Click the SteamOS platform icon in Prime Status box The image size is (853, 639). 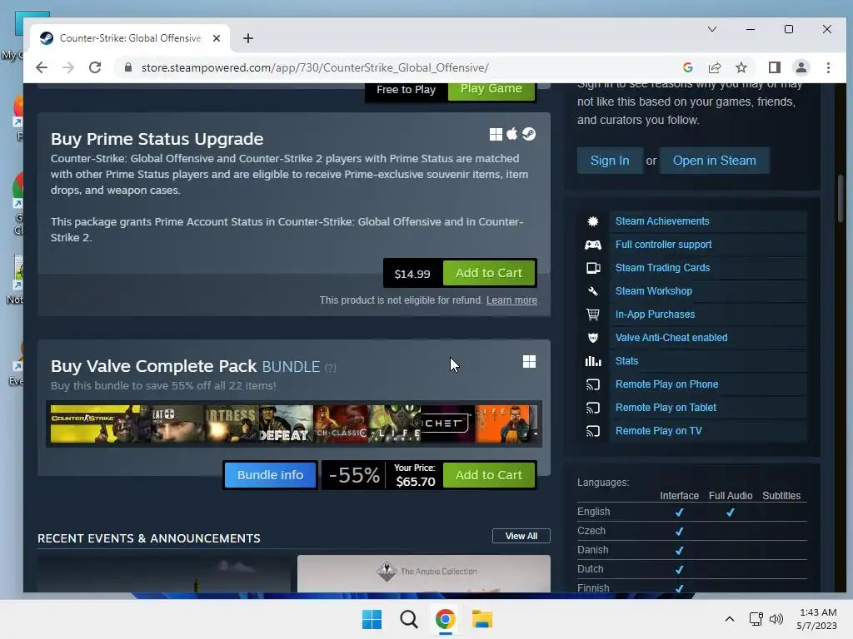[x=529, y=134]
